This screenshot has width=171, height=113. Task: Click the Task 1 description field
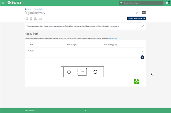(85, 51)
